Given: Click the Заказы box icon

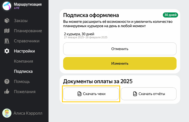Looking at the screenshot, I should click(x=7, y=21).
